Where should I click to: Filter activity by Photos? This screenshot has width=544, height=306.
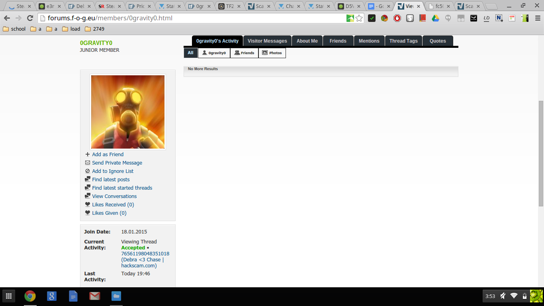pyautogui.click(x=272, y=53)
